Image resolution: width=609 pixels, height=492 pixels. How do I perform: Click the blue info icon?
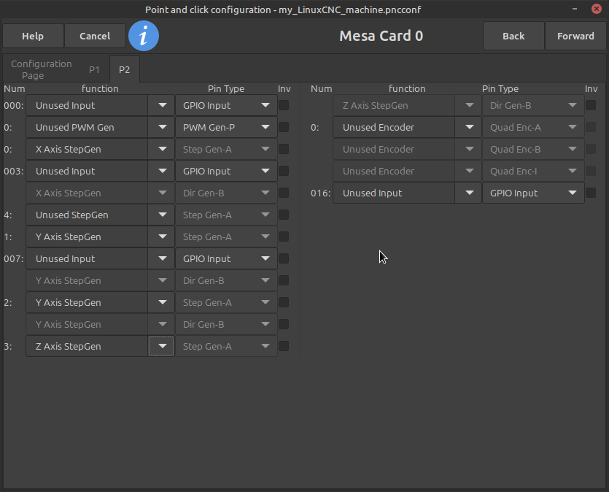(x=144, y=36)
